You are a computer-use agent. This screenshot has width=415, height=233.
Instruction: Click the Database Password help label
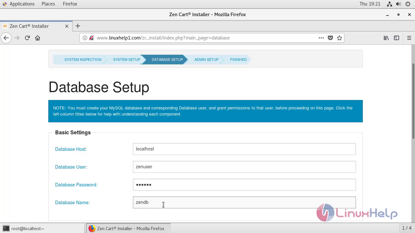pyautogui.click(x=76, y=185)
